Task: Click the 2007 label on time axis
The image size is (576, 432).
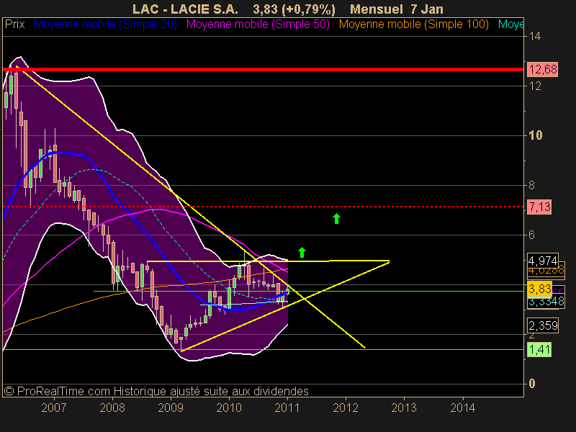Action: pos(54,408)
